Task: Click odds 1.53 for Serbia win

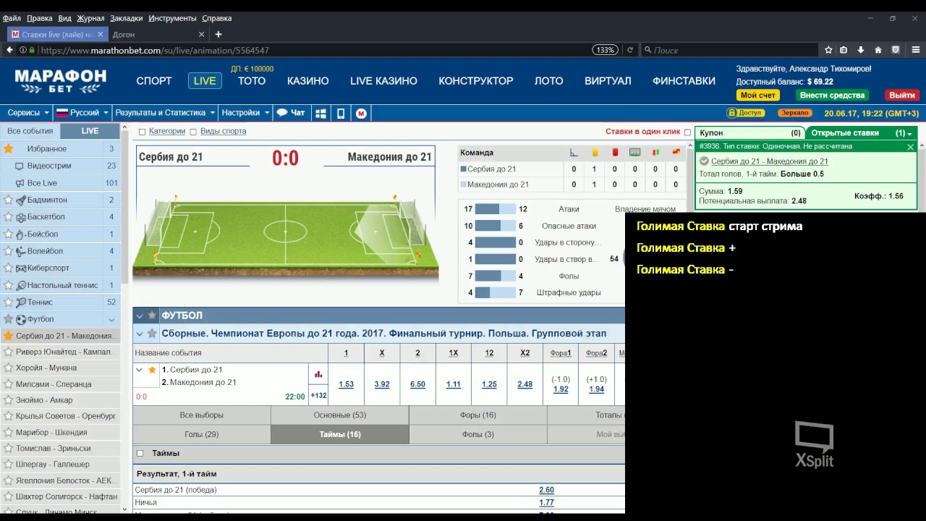Action: (346, 384)
